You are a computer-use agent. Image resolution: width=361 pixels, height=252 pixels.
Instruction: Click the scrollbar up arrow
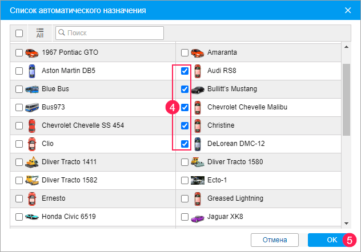346,47
